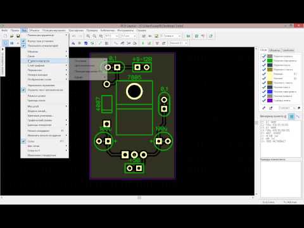Uncheck the bright green layer checkbox

tap(264, 61)
